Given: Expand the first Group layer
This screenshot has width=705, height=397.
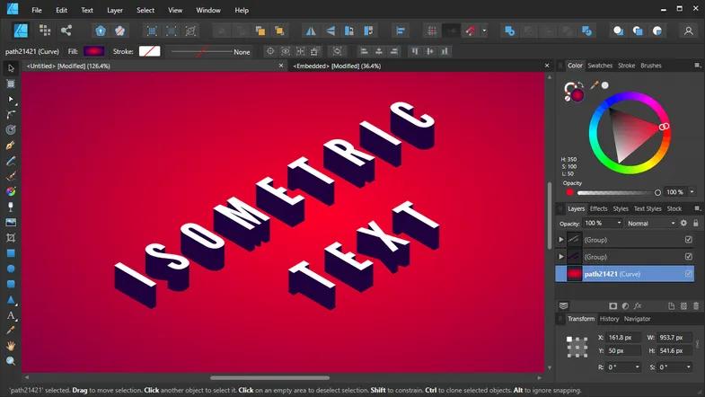Looking at the screenshot, I should (x=561, y=240).
